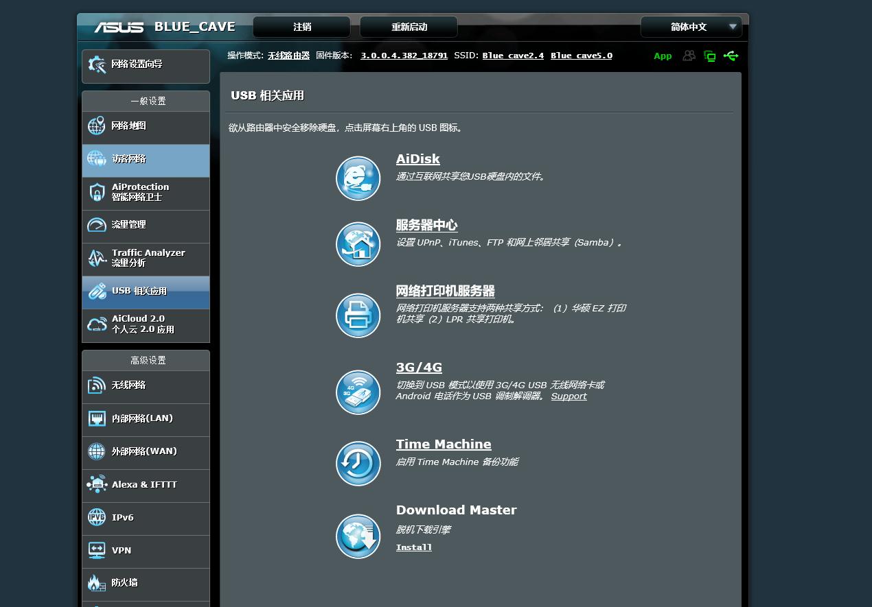The image size is (872, 607).
Task: Open the 3G/4G USB modem icon
Action: tap(358, 392)
